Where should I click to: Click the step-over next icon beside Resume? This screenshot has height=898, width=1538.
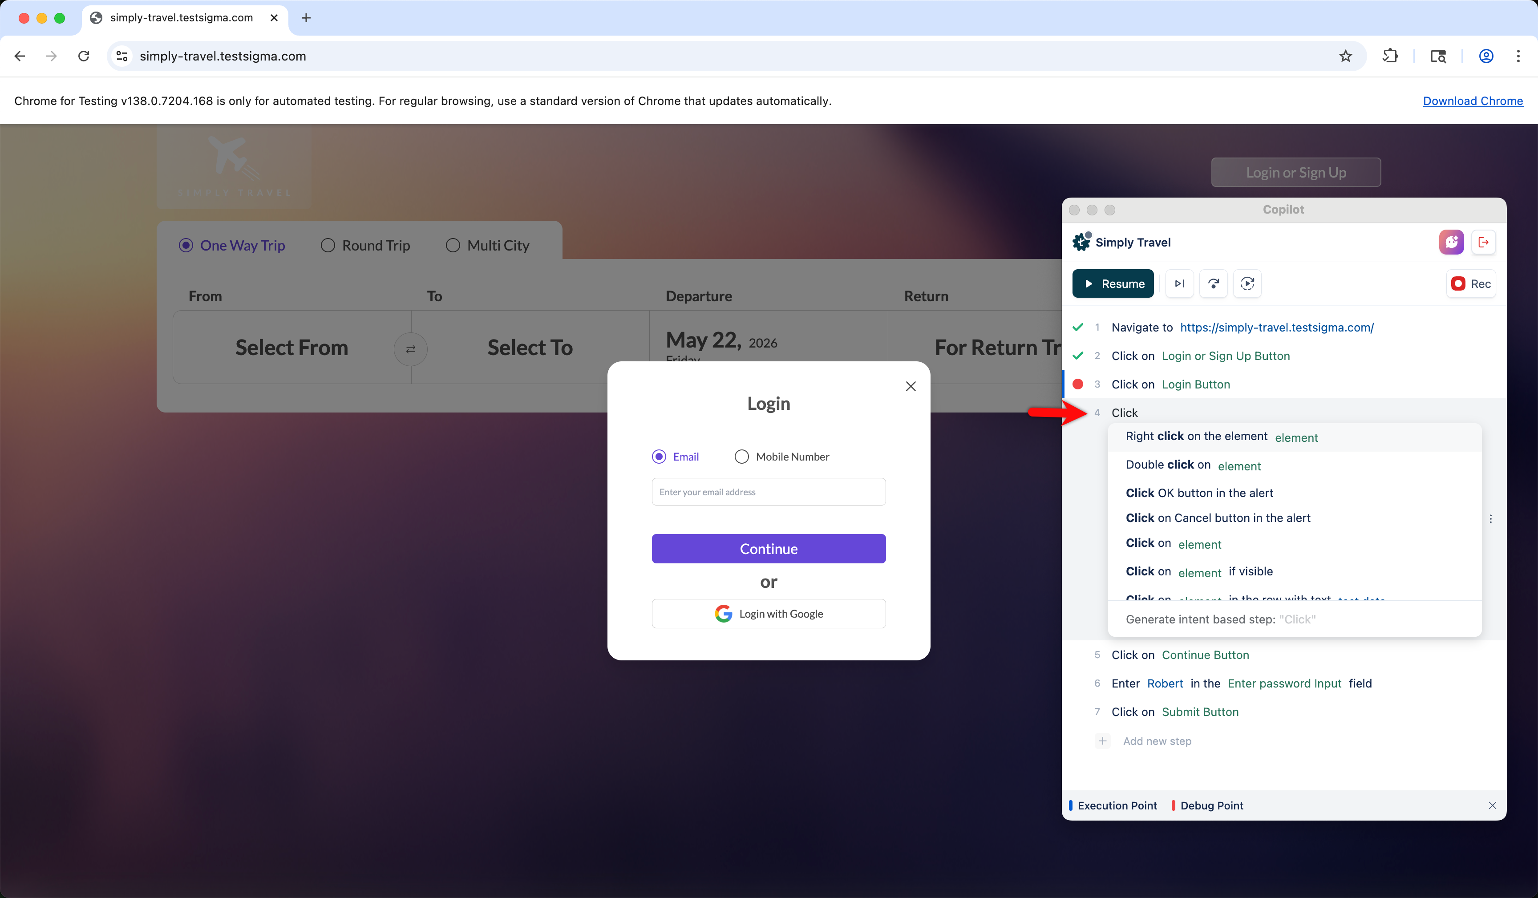1180,284
